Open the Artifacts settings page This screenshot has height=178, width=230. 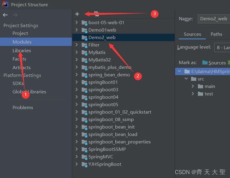[22, 67]
